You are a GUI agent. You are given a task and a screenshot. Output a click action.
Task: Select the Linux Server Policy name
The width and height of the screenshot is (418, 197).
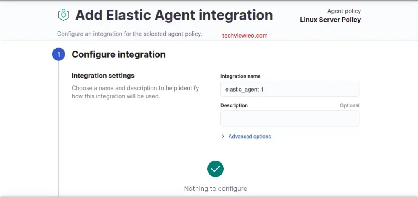(330, 20)
